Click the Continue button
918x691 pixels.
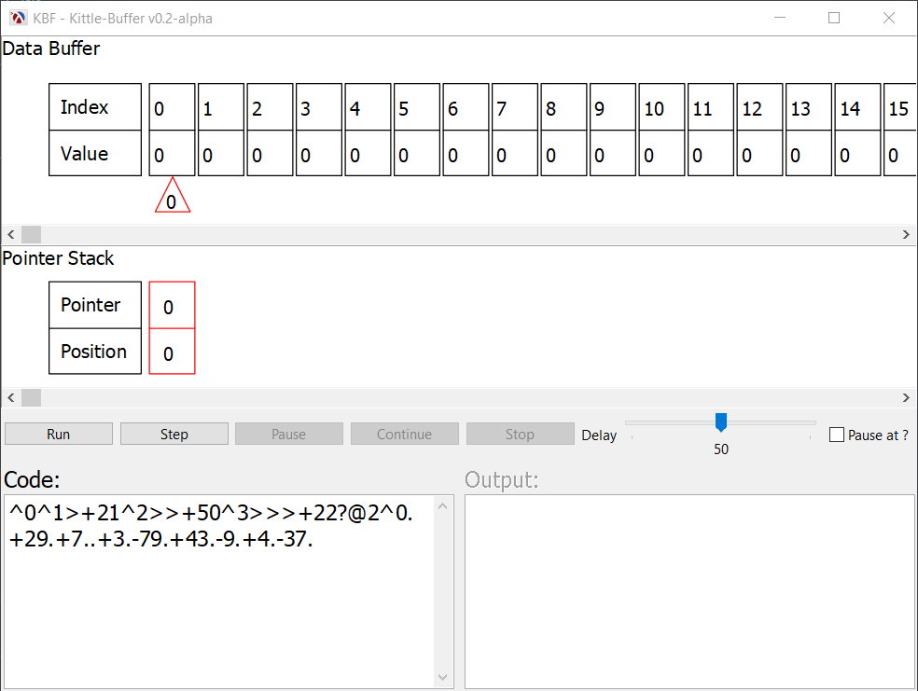pos(405,435)
